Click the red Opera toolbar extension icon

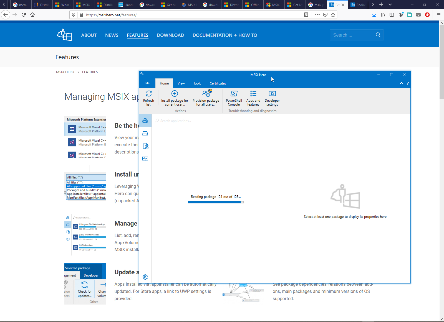pyautogui.click(x=427, y=15)
